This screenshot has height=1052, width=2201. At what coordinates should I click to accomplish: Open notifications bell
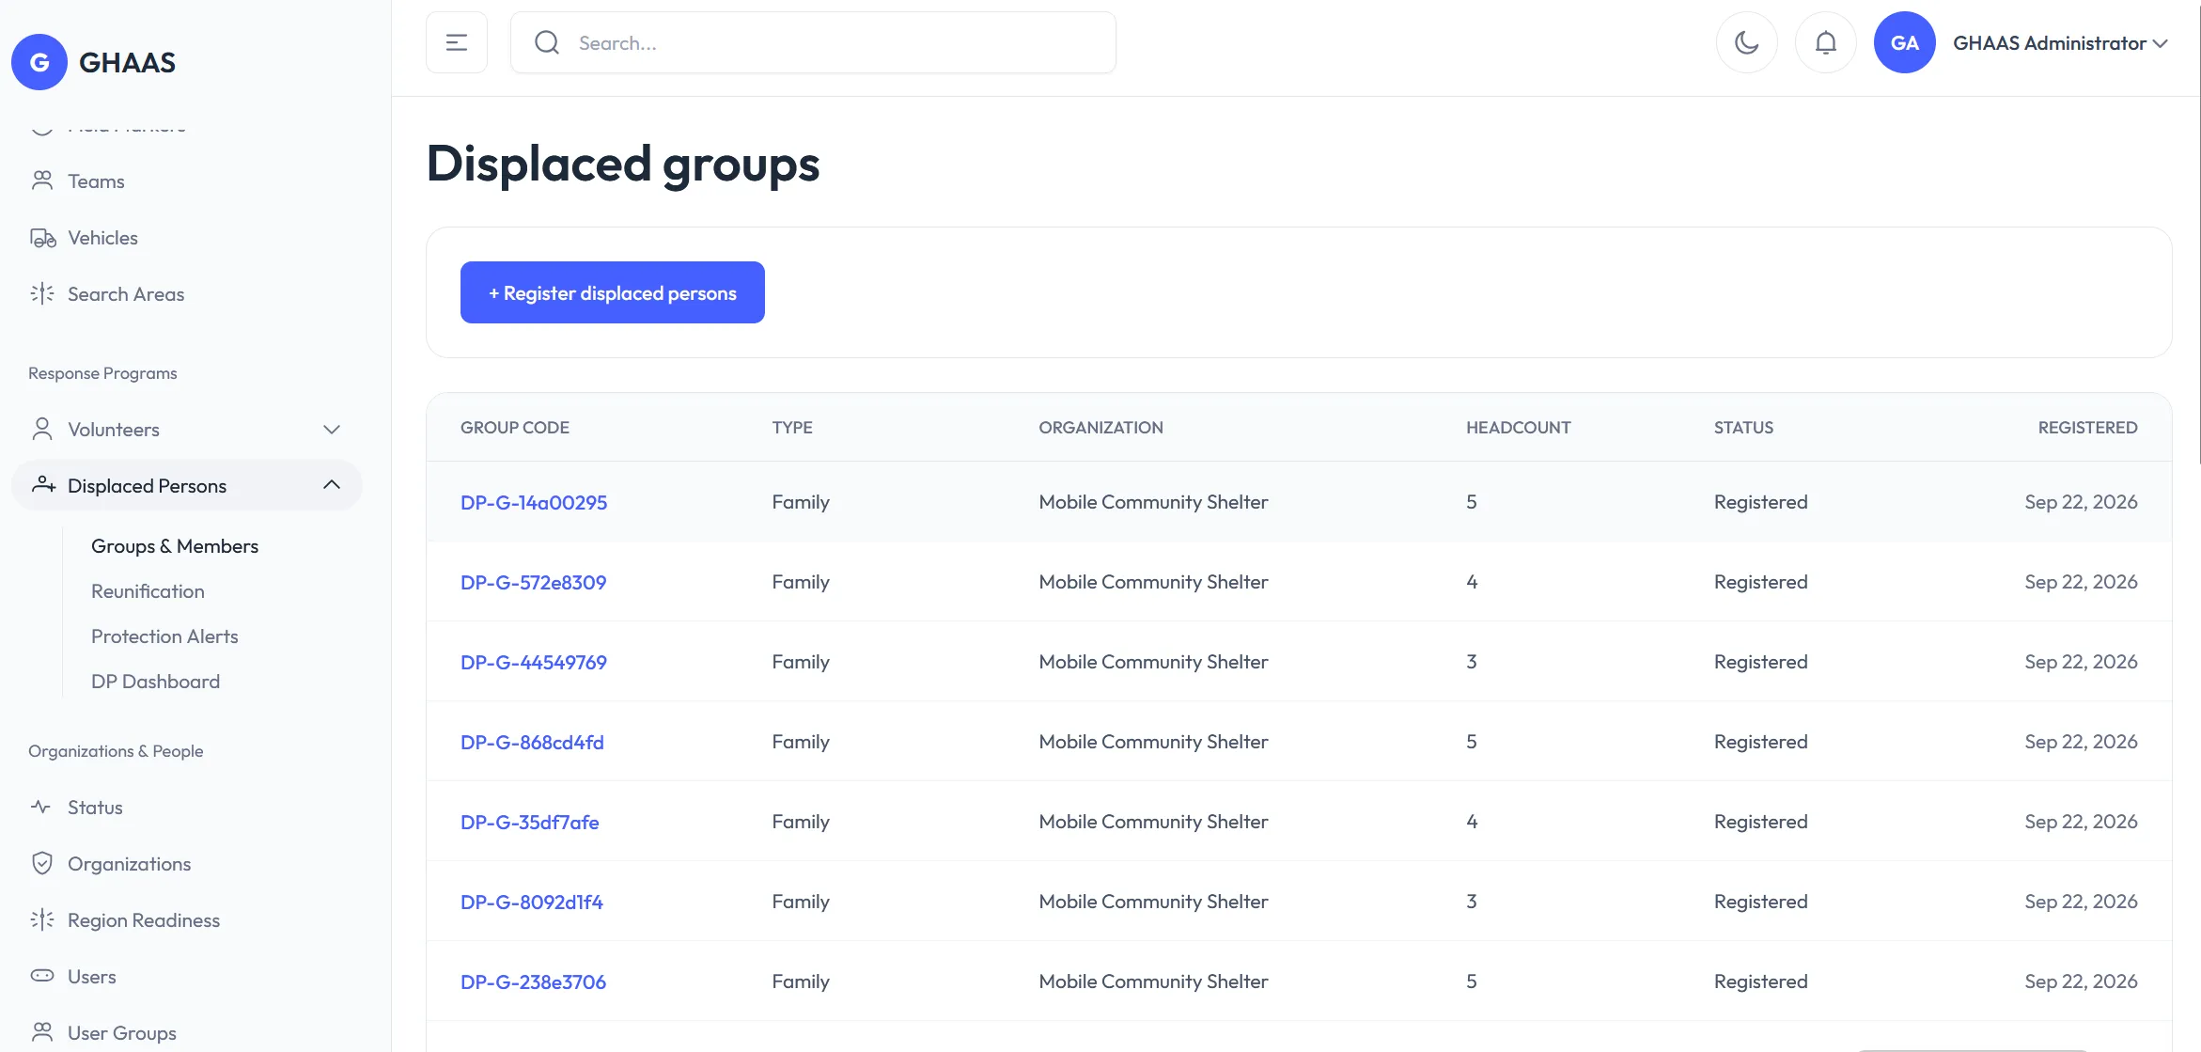tap(1825, 42)
